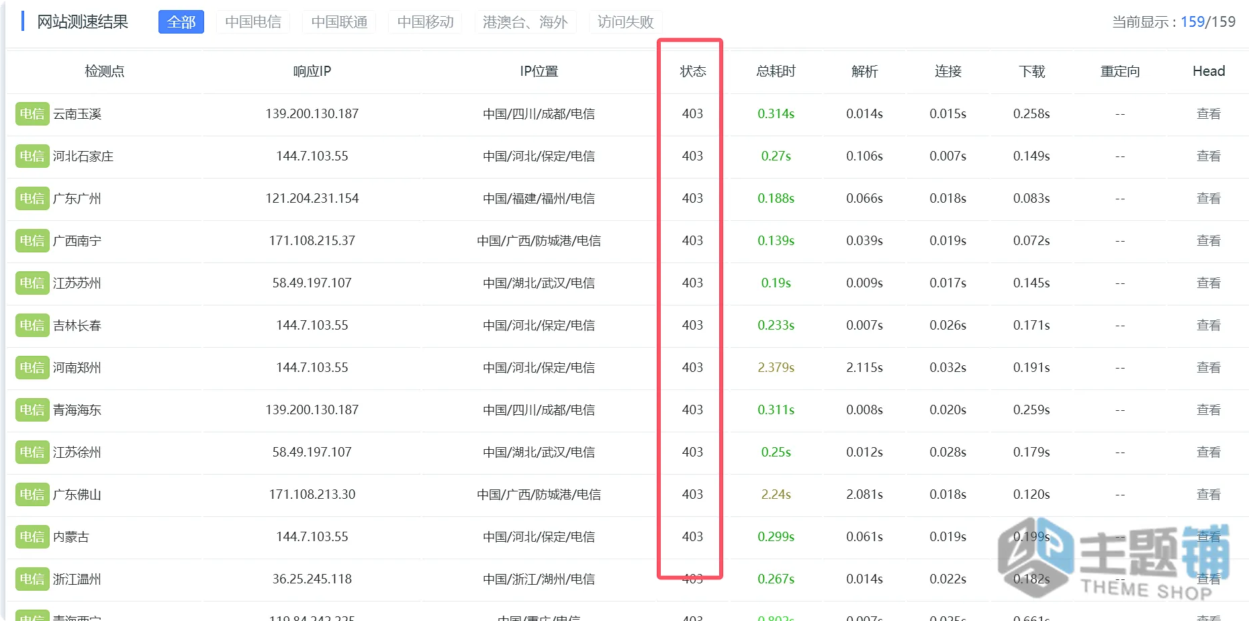Image resolution: width=1249 pixels, height=621 pixels.
Task: Select IP address 171.108.215.37
Action: point(312,241)
